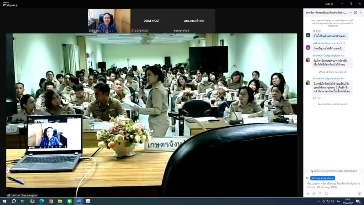Open more actions for last chat message
Viewport: 364px width, 205px height.
[x=323, y=98]
